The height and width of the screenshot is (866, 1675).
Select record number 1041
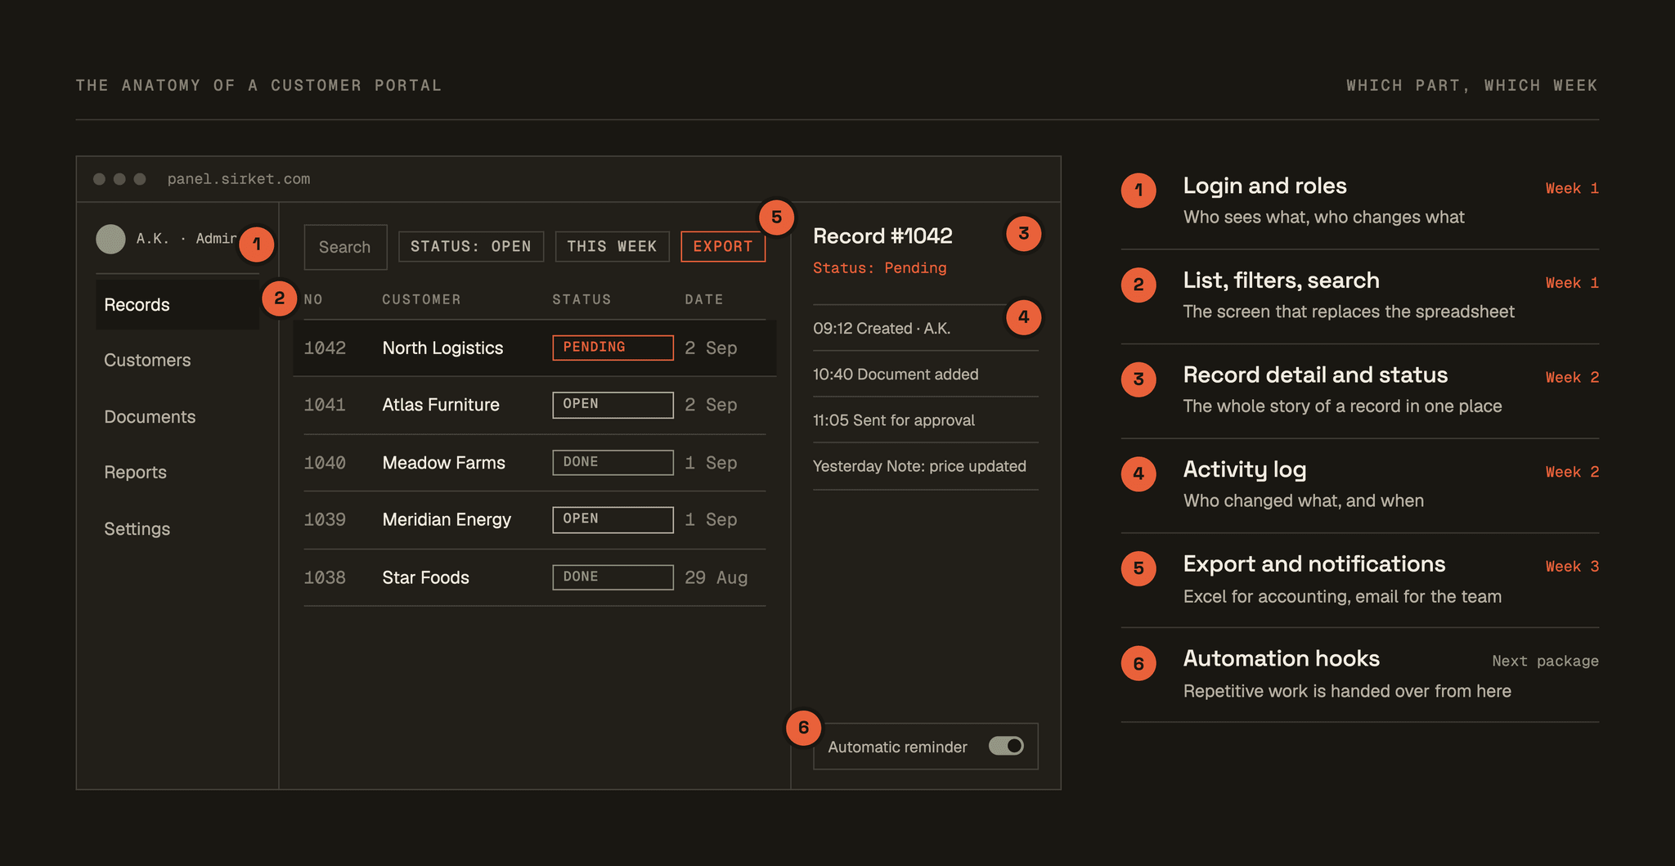(325, 405)
